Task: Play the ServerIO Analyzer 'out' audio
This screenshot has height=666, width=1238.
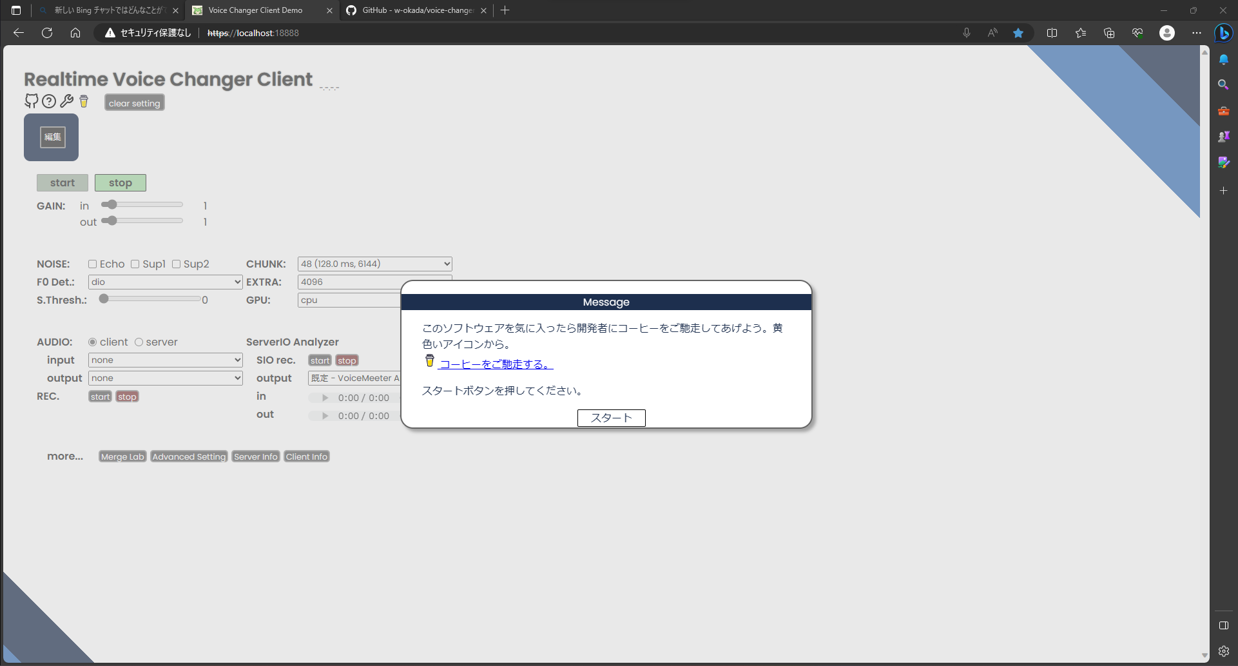Action: (324, 416)
